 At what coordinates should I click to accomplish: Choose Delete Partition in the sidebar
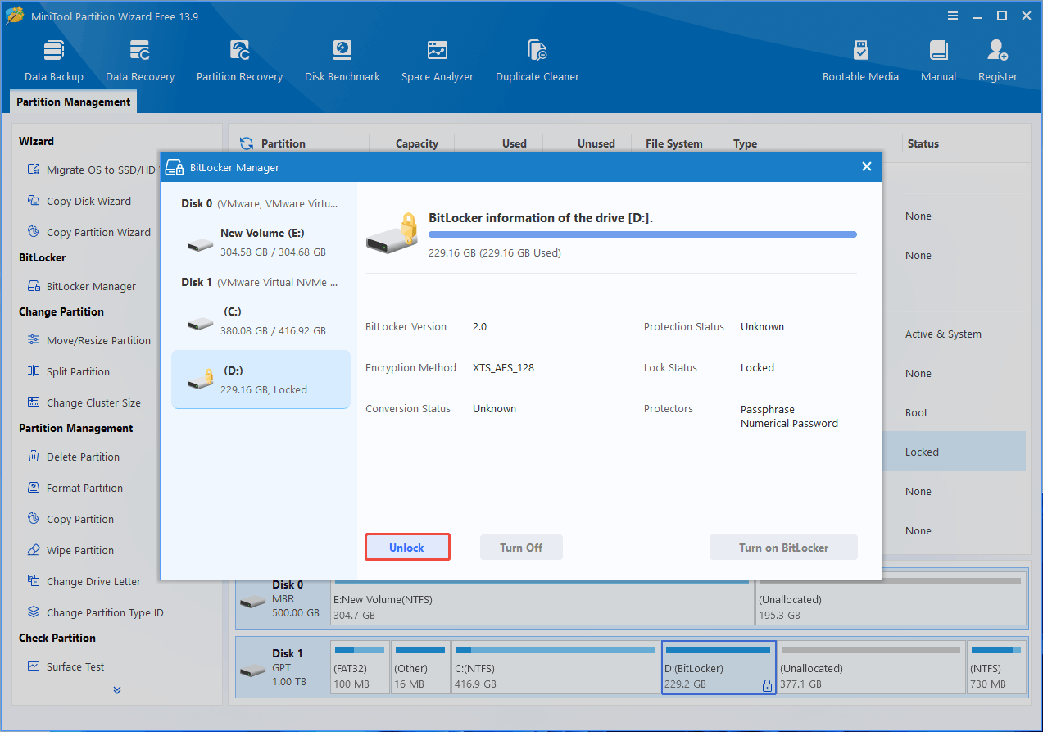[x=73, y=457]
